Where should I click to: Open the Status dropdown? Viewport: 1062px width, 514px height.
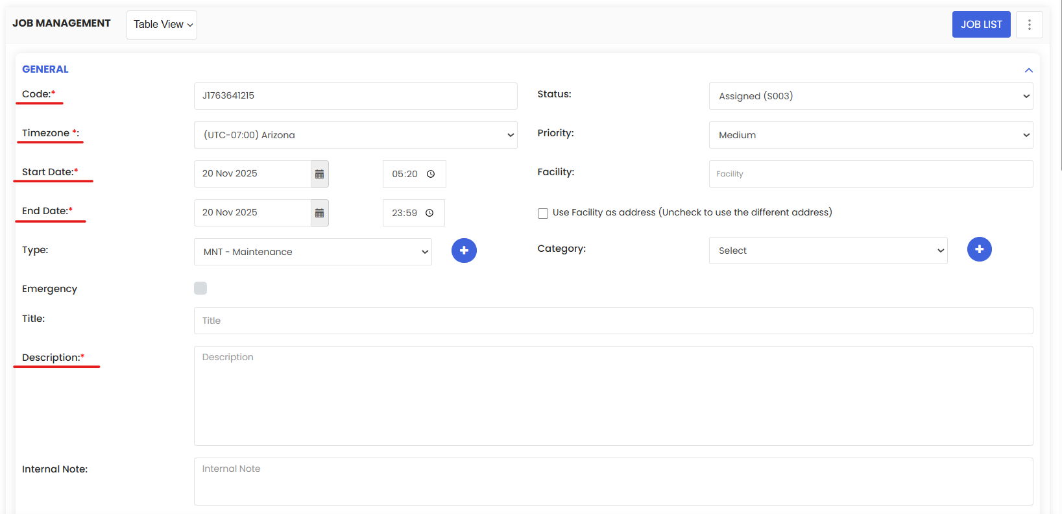click(871, 96)
